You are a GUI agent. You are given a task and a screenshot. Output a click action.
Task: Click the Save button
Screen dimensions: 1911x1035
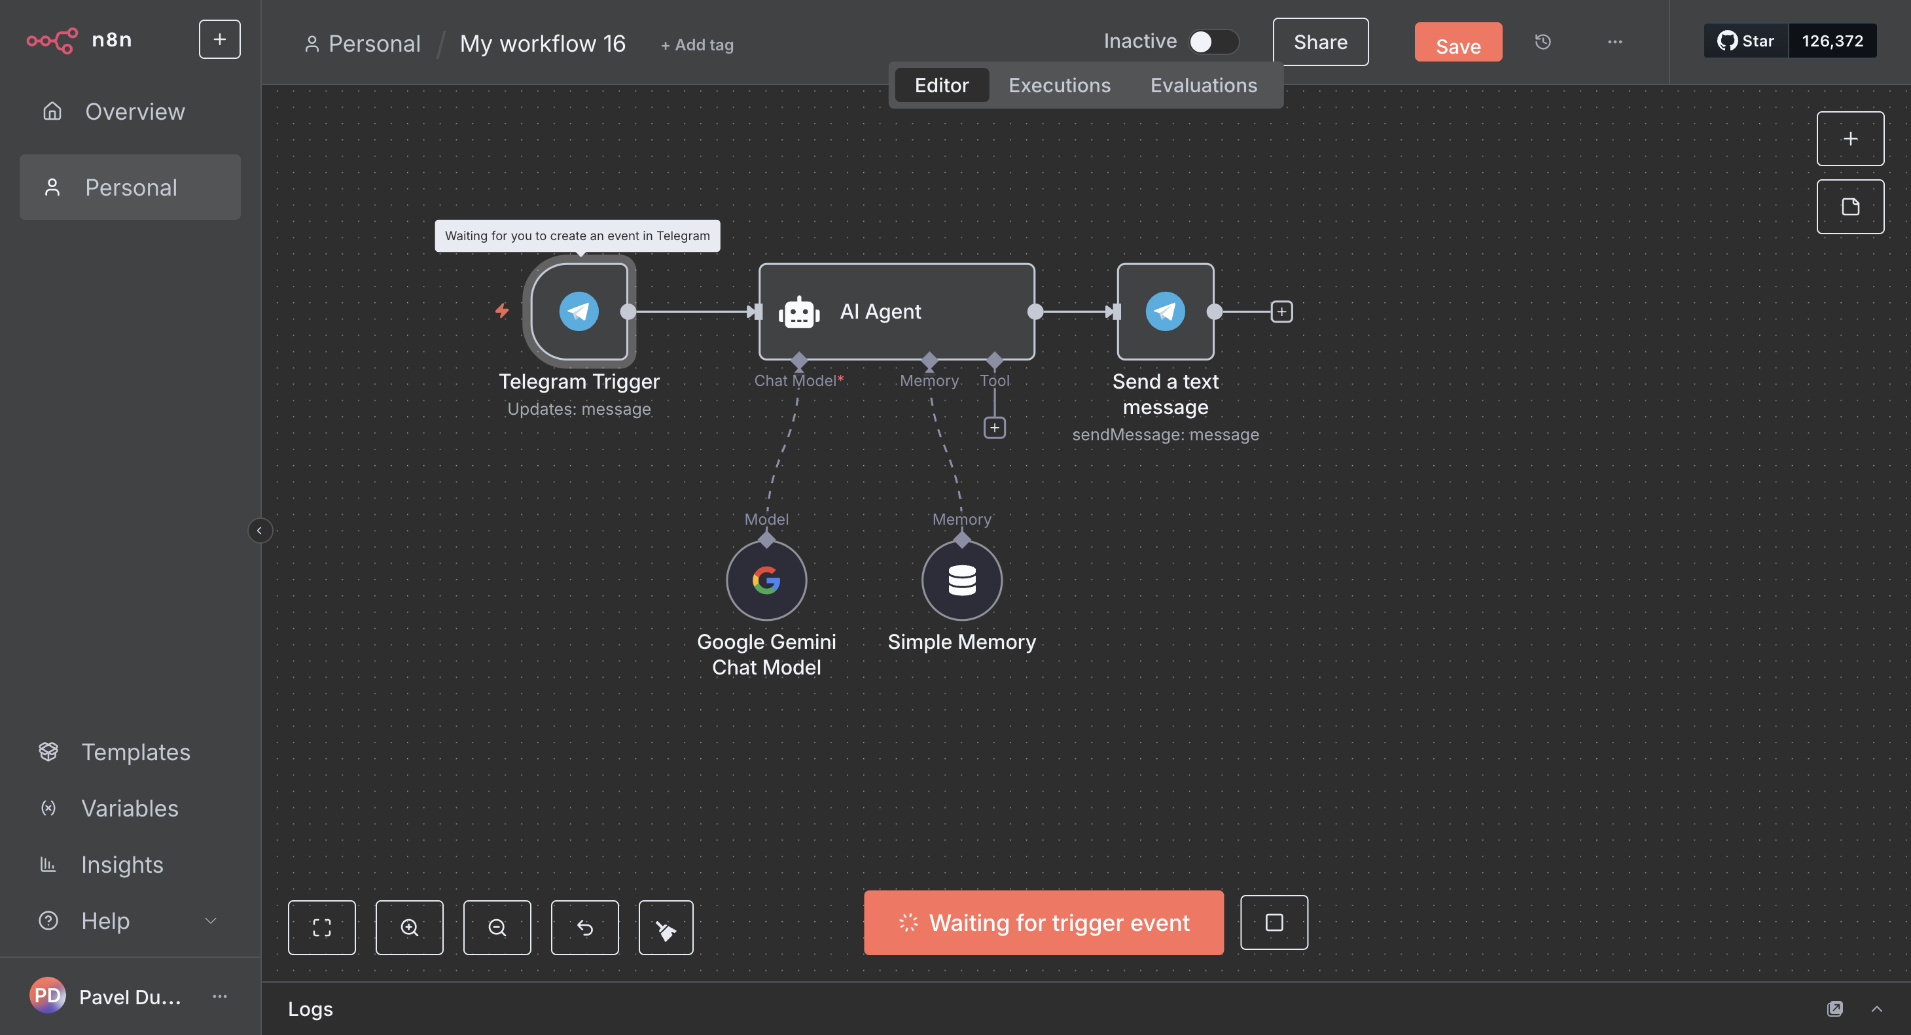[x=1457, y=43]
